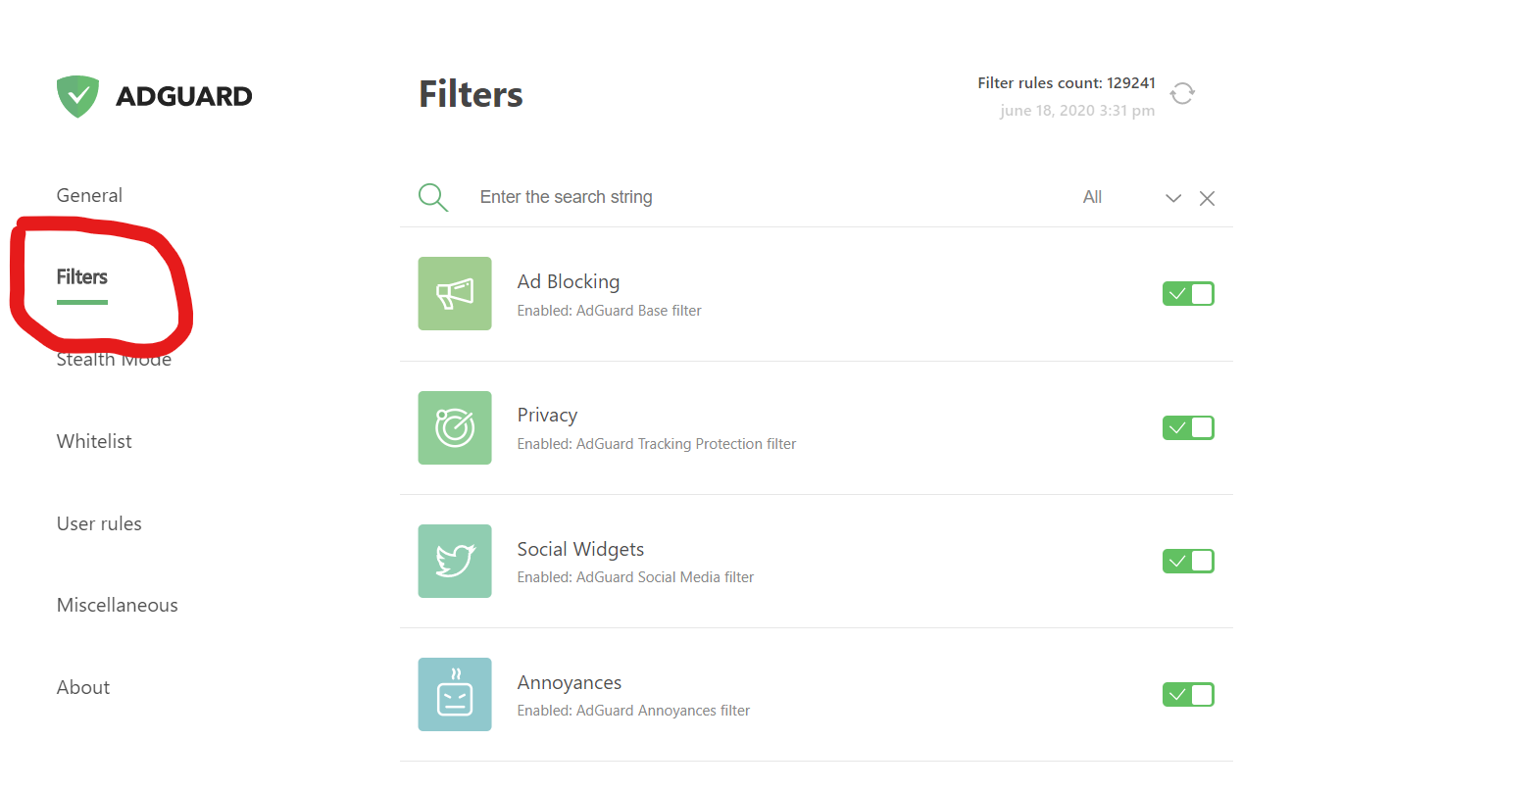
Task: Turn off the Privacy filter toggle
Action: [x=1188, y=427]
